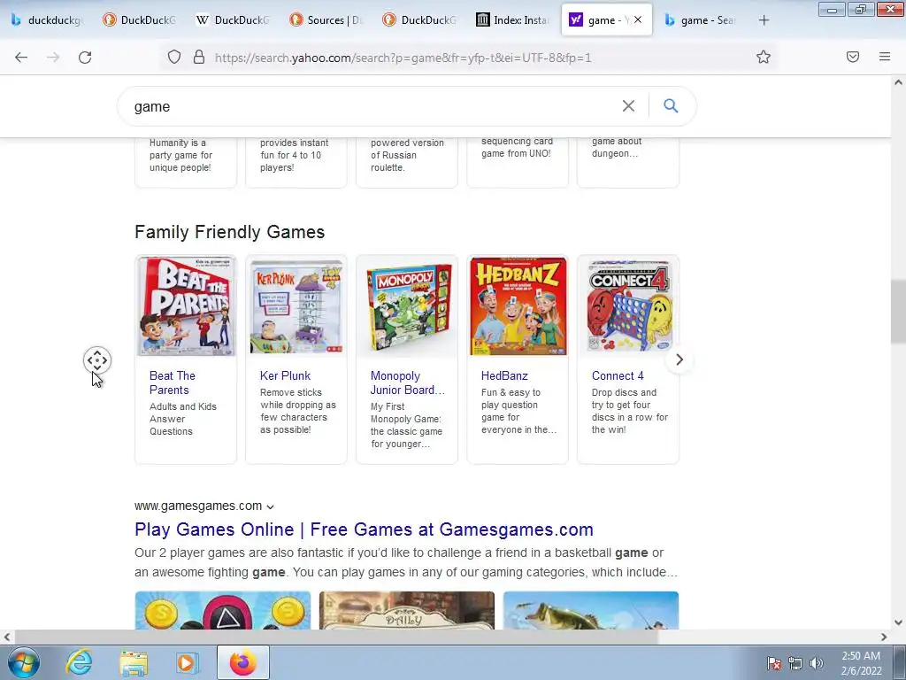Click the Connect 4 box image
906x680 pixels.
(x=629, y=305)
